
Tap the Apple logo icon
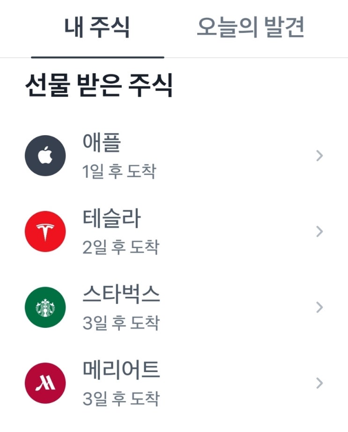[x=45, y=156]
